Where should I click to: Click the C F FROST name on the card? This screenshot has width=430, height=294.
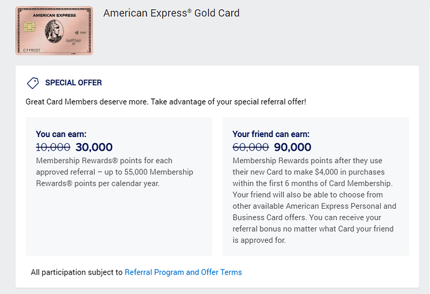pyautogui.click(x=32, y=50)
